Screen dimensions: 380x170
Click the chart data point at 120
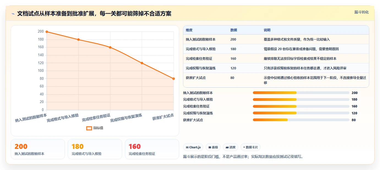point(142,63)
